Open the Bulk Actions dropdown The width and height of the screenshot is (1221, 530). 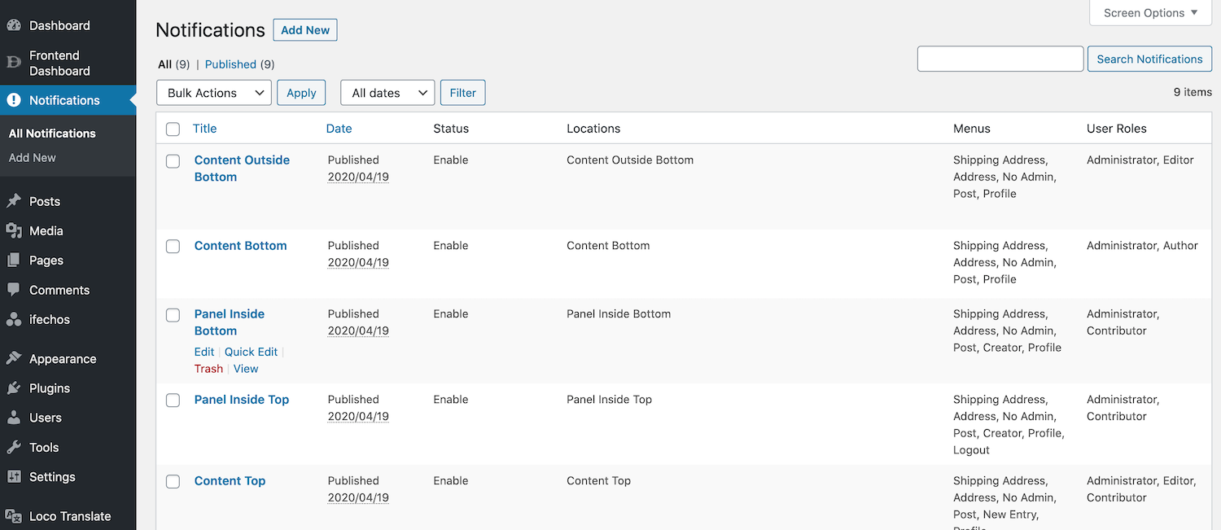(x=214, y=93)
